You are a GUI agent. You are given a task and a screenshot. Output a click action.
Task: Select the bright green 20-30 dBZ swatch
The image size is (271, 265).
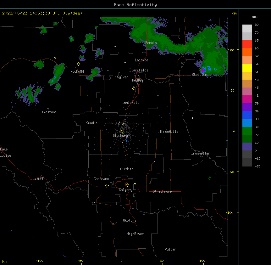(247, 131)
